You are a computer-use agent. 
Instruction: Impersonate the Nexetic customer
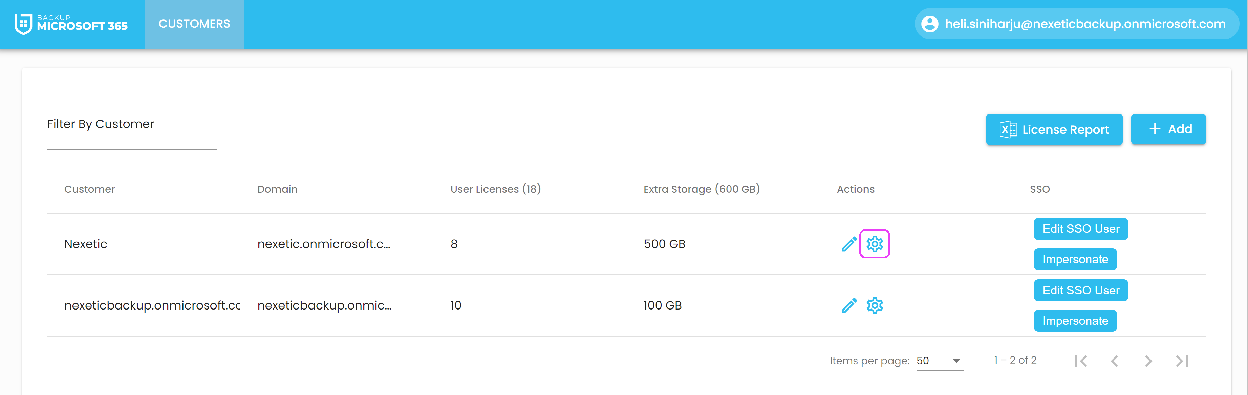tap(1075, 260)
